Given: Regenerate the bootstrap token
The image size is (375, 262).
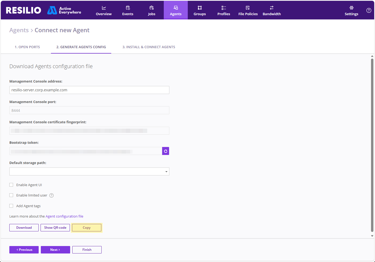Looking at the screenshot, I should click(x=166, y=151).
